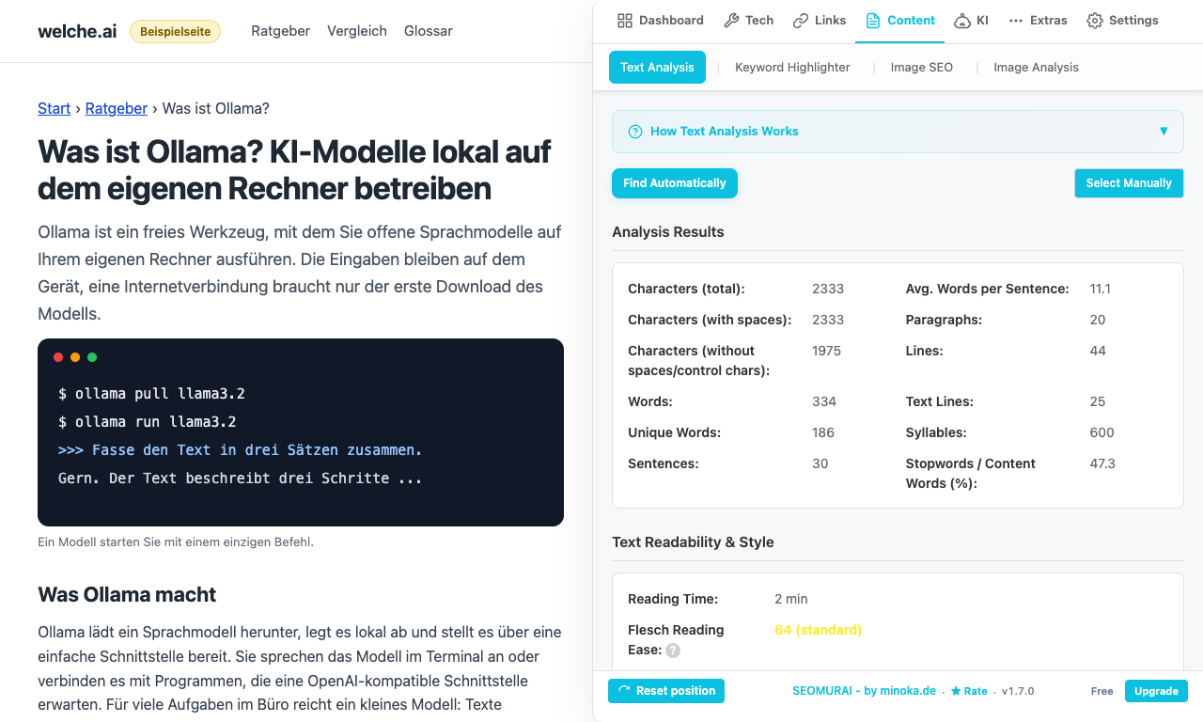Image resolution: width=1203 pixels, height=722 pixels.
Task: Click the Words count value 334
Action: (824, 401)
